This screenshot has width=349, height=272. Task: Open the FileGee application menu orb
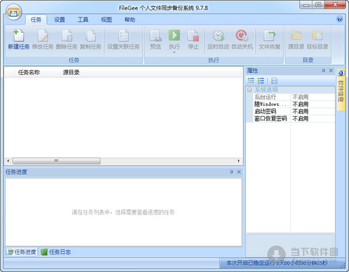pos(13,12)
